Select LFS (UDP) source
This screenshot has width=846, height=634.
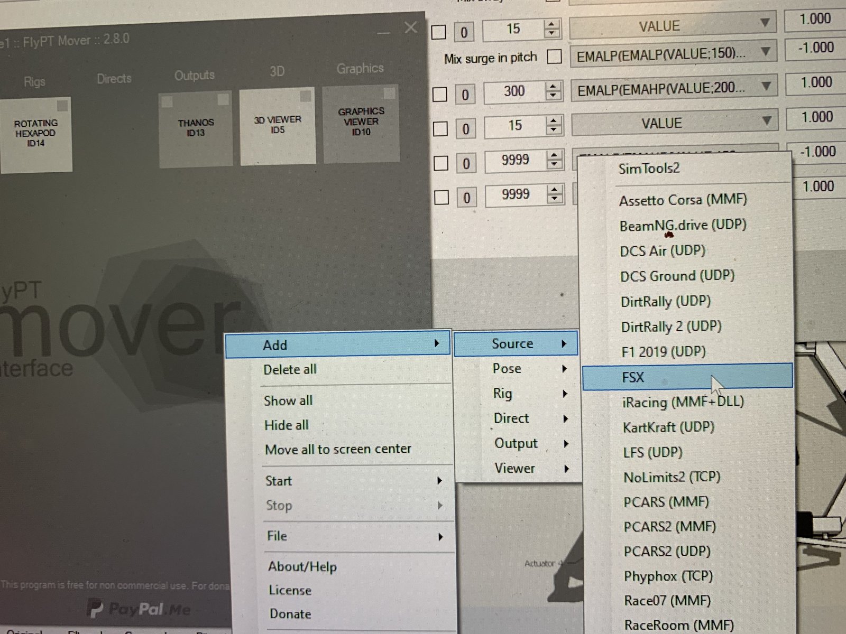point(653,452)
